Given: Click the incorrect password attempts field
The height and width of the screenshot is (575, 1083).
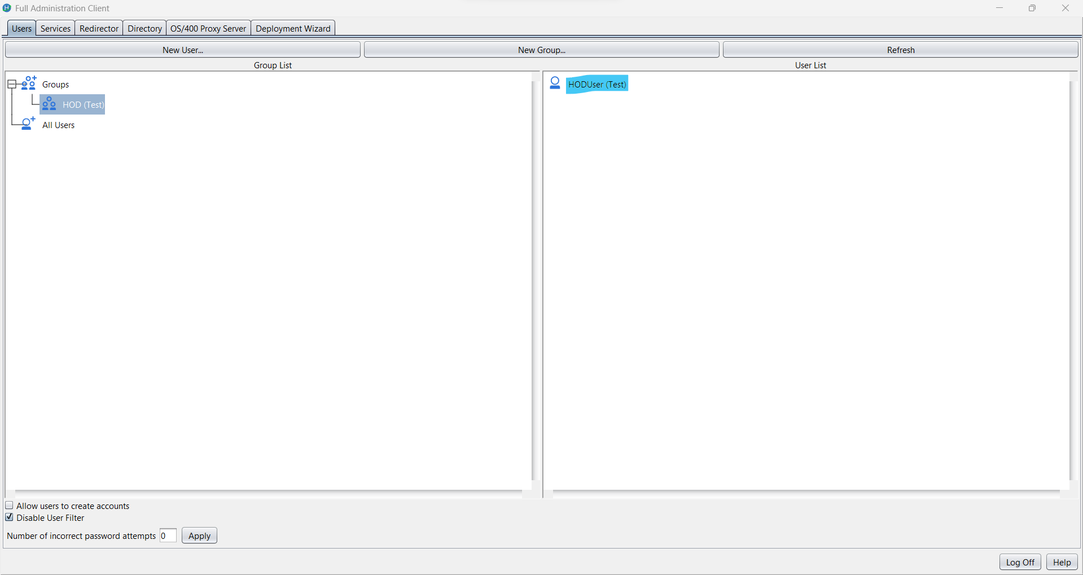Looking at the screenshot, I should (x=167, y=535).
